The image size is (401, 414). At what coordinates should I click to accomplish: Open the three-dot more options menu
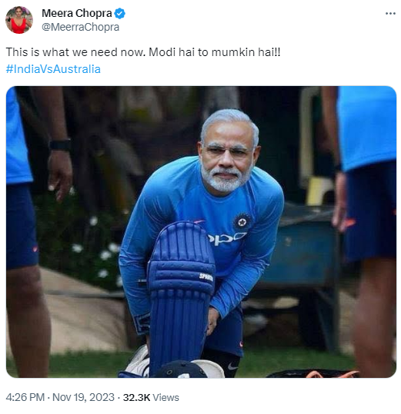click(390, 14)
